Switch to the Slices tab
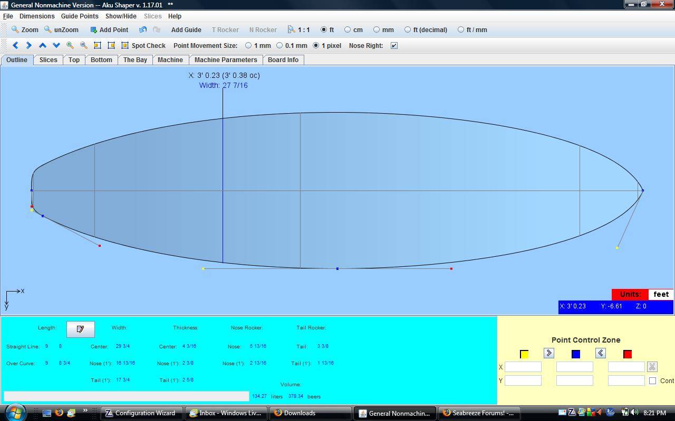This screenshot has width=675, height=421. [48, 60]
